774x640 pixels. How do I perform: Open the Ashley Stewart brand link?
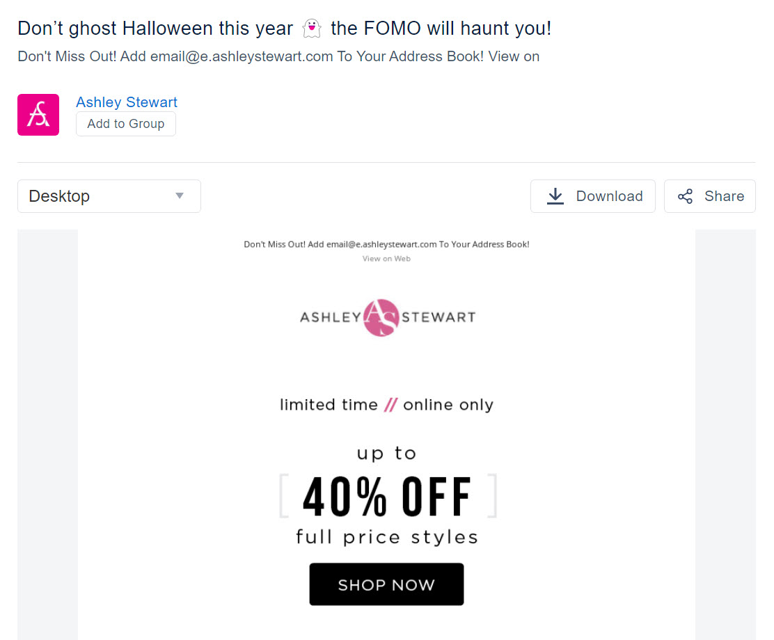coord(126,102)
